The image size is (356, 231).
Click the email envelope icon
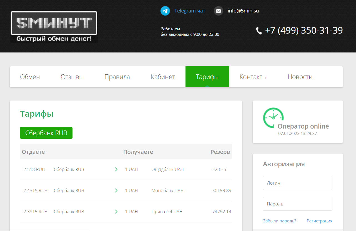point(219,11)
